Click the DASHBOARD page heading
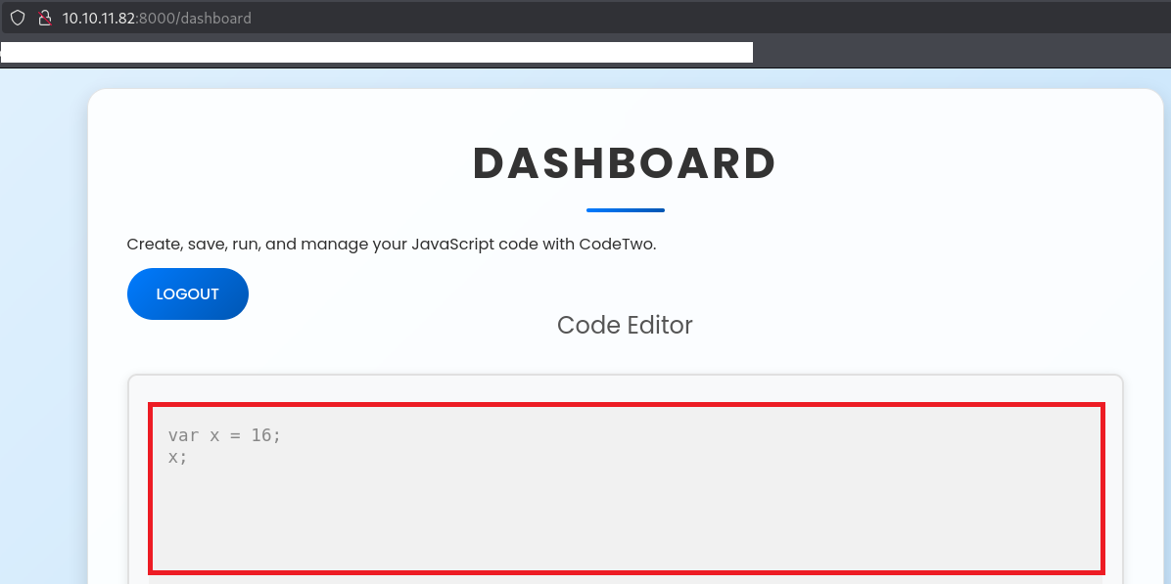 pos(625,163)
